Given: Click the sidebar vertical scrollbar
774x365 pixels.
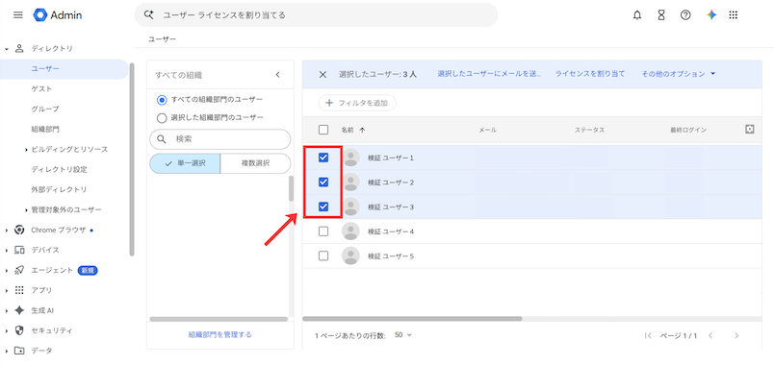Looking at the screenshot, I should pos(131,160).
